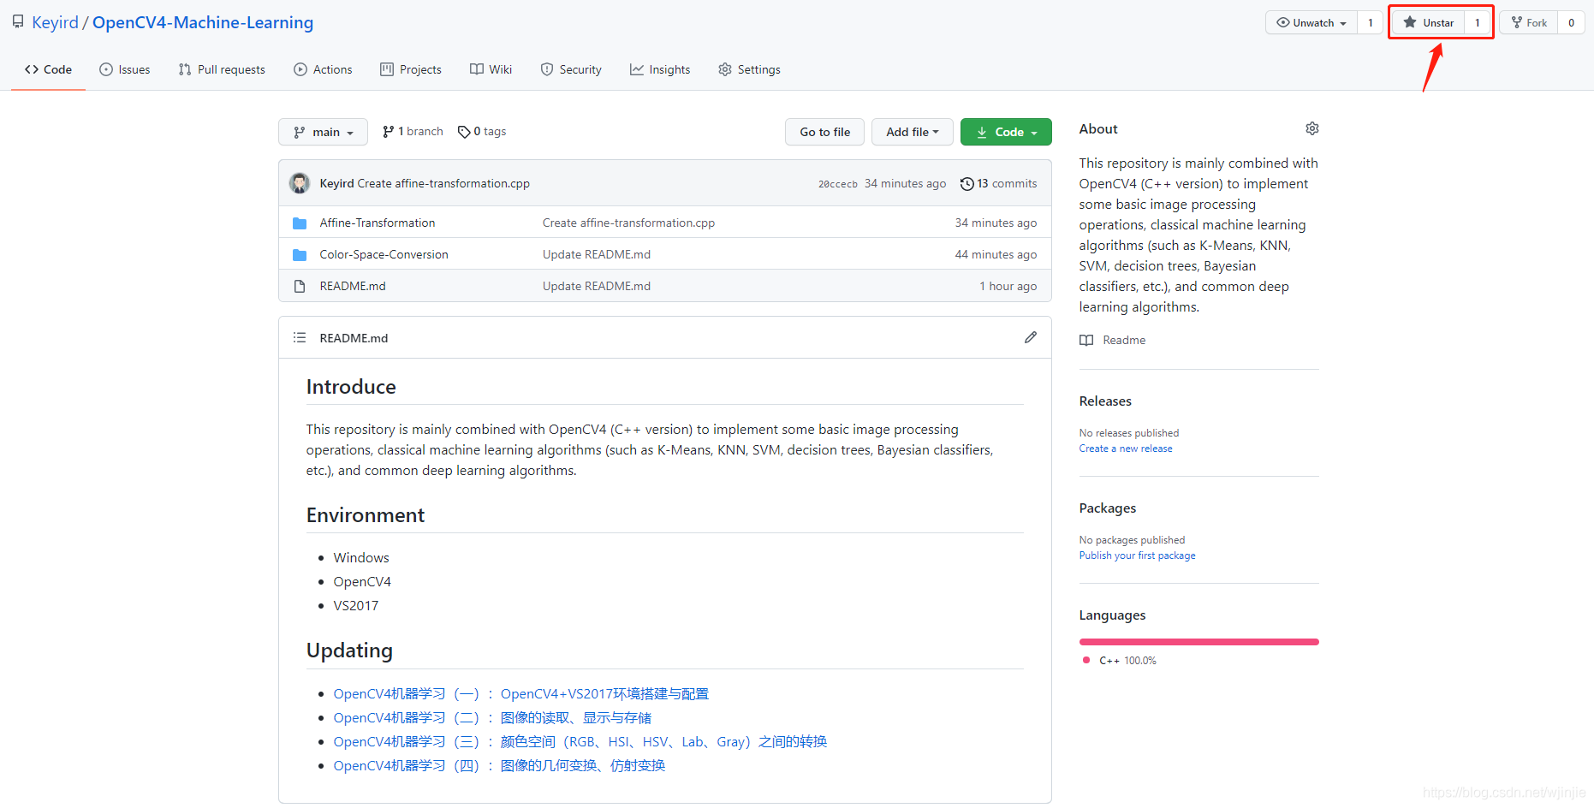Switch to the Code tab
Viewport: 1594px width, 808px height.
[x=48, y=69]
